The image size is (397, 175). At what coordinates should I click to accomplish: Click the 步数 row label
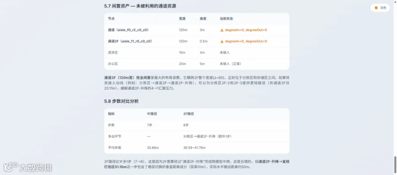(x=111, y=125)
